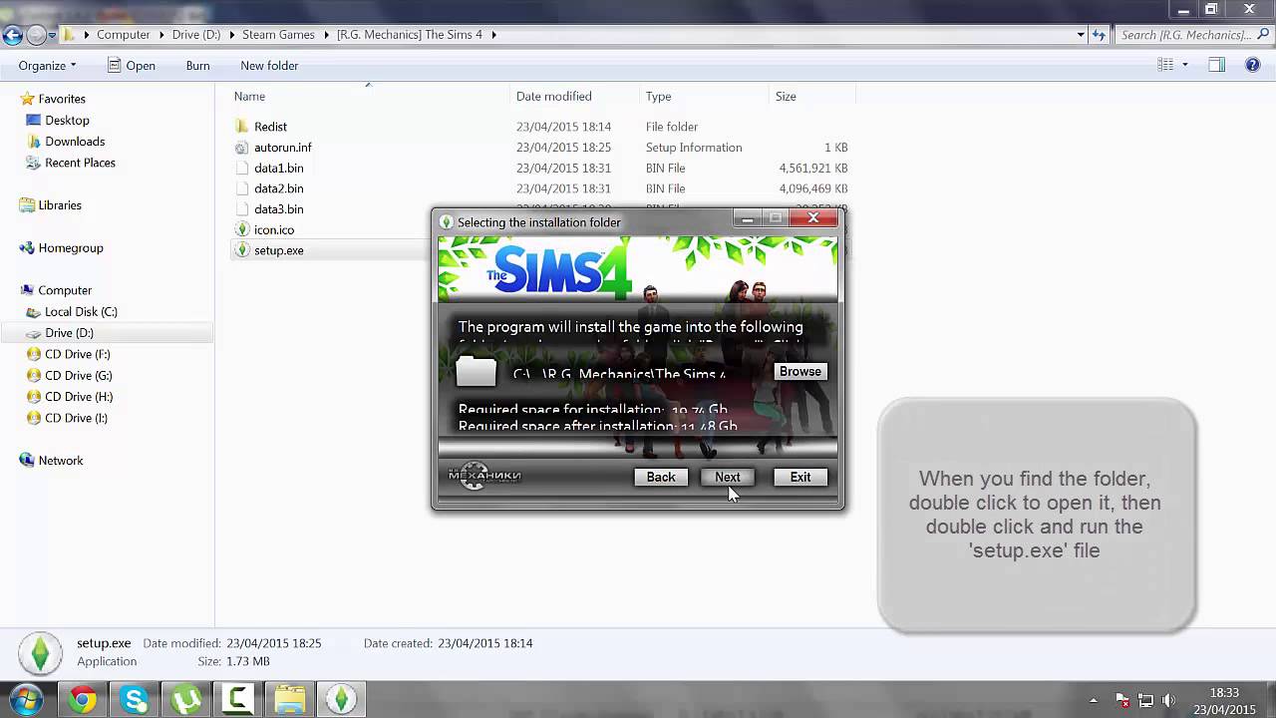Click the Help question mark icon
Viewport: 1276px width, 718px height.
(x=1253, y=65)
